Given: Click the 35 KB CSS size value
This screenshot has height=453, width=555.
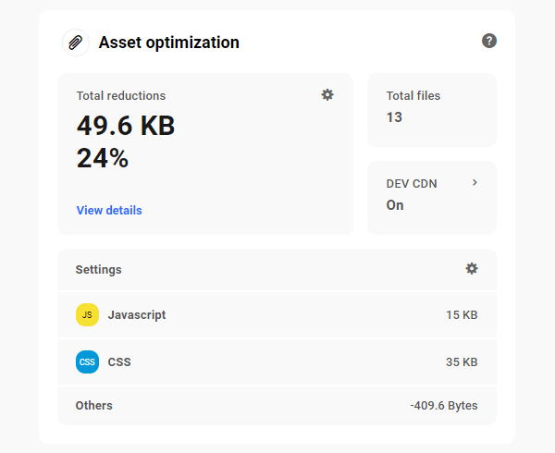Looking at the screenshot, I should click(x=462, y=361).
